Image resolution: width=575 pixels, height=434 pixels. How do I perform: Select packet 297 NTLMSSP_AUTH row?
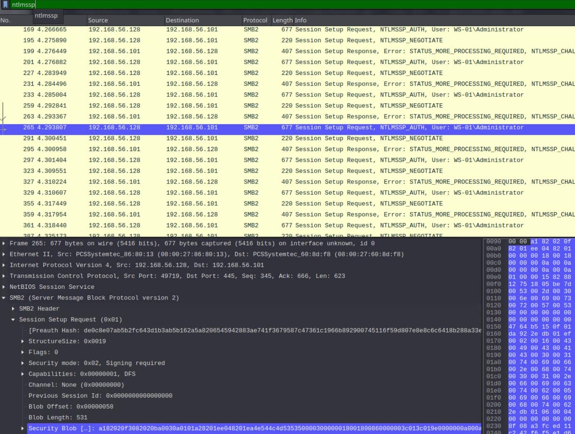(287, 160)
